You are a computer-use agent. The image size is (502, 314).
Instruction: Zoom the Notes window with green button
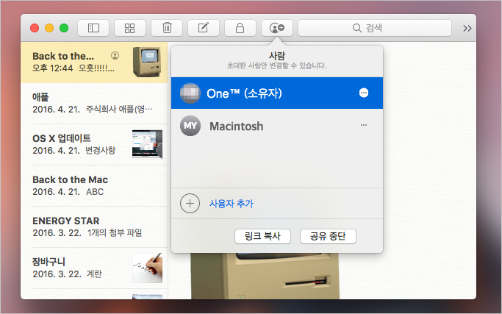pyautogui.click(x=64, y=28)
